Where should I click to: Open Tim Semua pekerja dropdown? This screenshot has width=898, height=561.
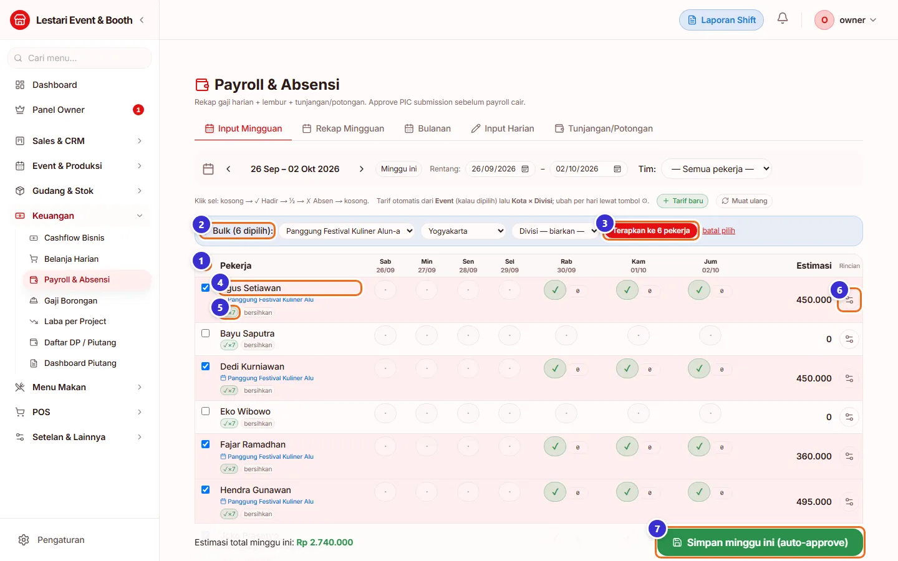tap(717, 169)
